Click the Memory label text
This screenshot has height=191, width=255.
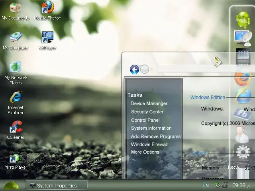coord(211,168)
